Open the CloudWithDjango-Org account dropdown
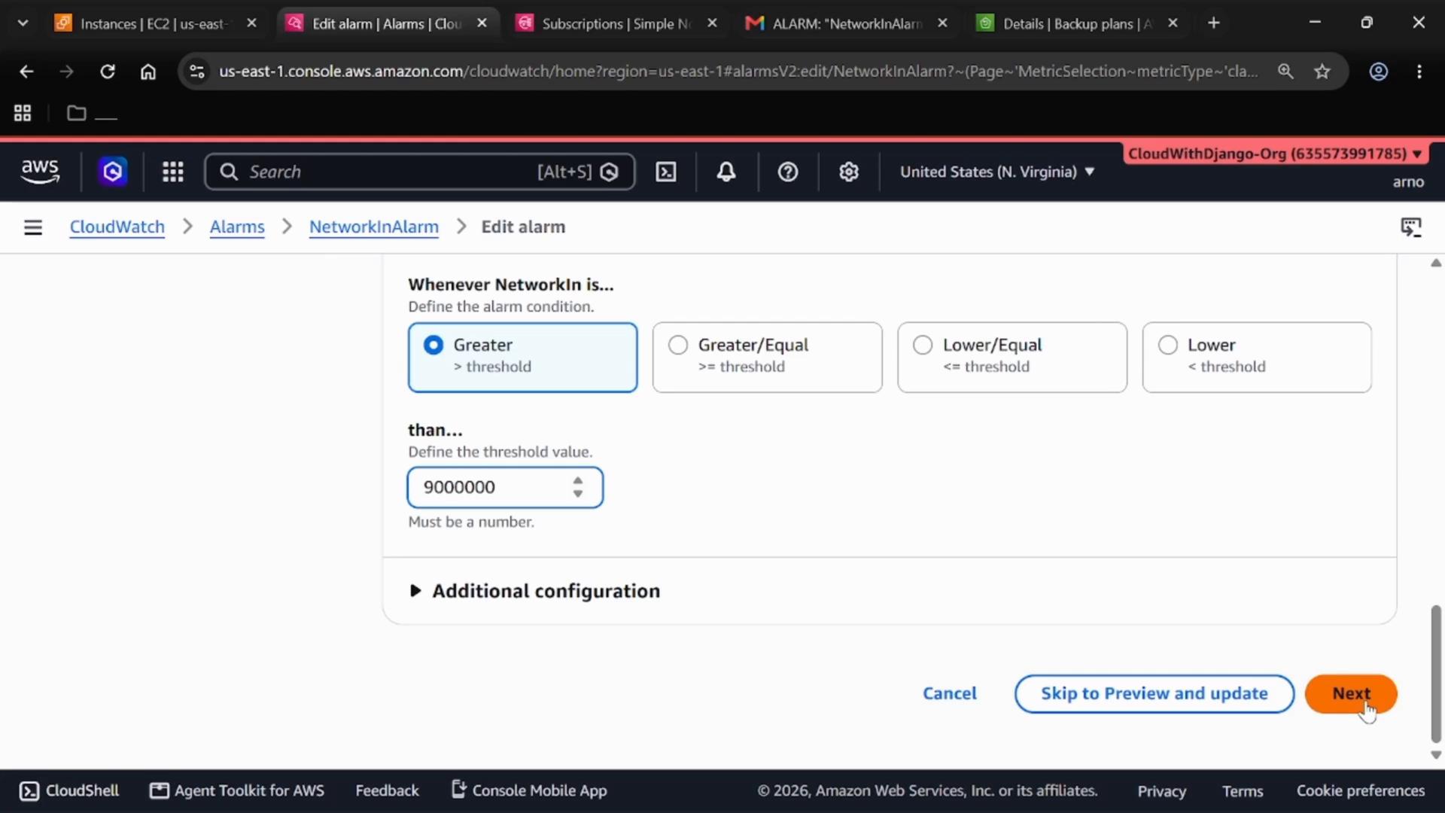1445x813 pixels. coord(1274,154)
